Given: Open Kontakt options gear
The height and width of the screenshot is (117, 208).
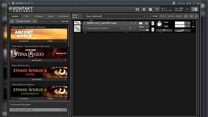Looking at the screenshot, I should (x=144, y=9).
